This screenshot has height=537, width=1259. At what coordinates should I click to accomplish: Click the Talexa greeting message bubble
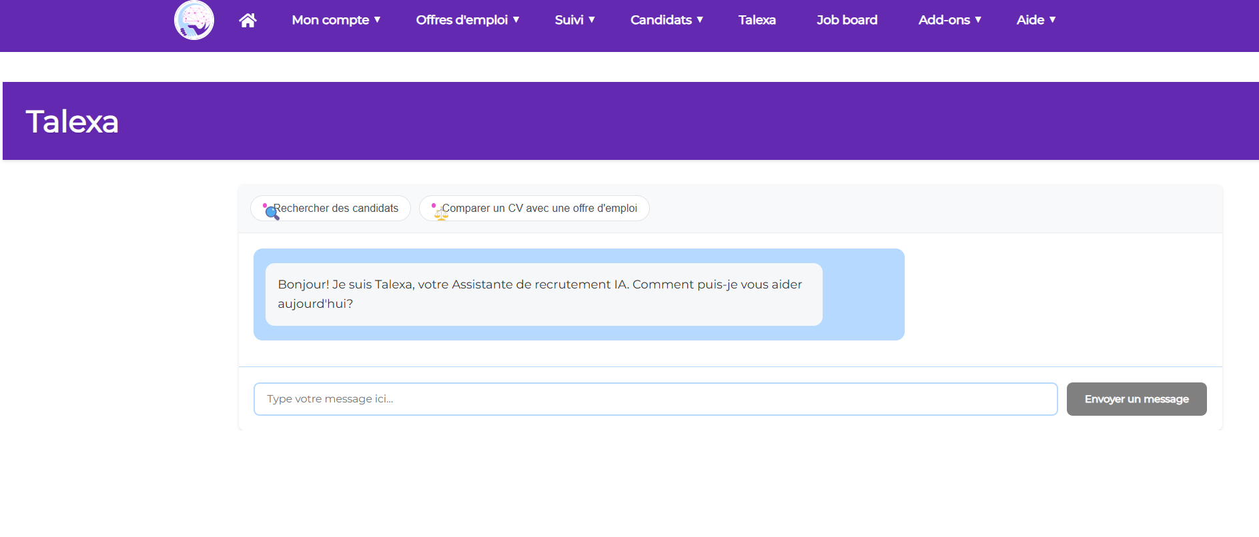click(x=544, y=294)
